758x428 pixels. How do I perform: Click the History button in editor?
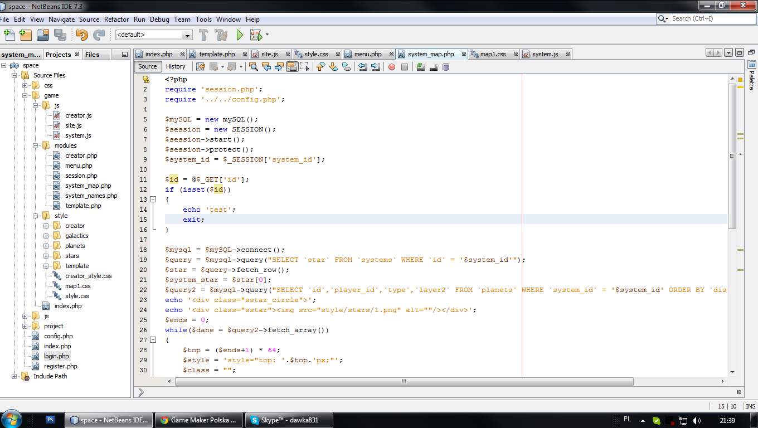[x=176, y=66]
